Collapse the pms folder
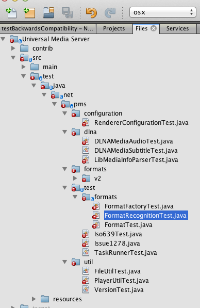Viewport: 200px width, 308px height. (55, 104)
